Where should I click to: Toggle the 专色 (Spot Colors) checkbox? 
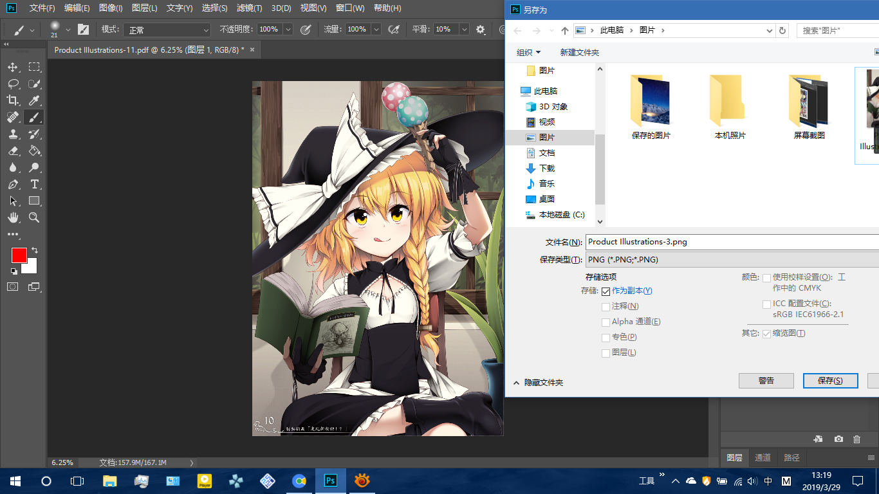click(606, 338)
